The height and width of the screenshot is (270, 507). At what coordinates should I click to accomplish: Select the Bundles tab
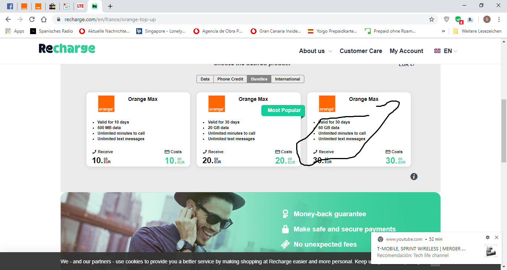[x=259, y=79]
